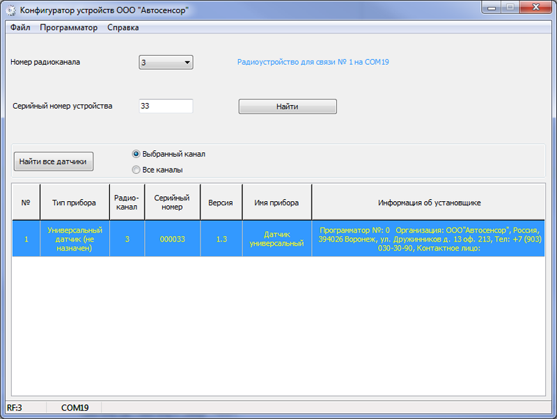Select the Универсальный датчик (не назначен) cell
The image size is (557, 419).
(74, 239)
